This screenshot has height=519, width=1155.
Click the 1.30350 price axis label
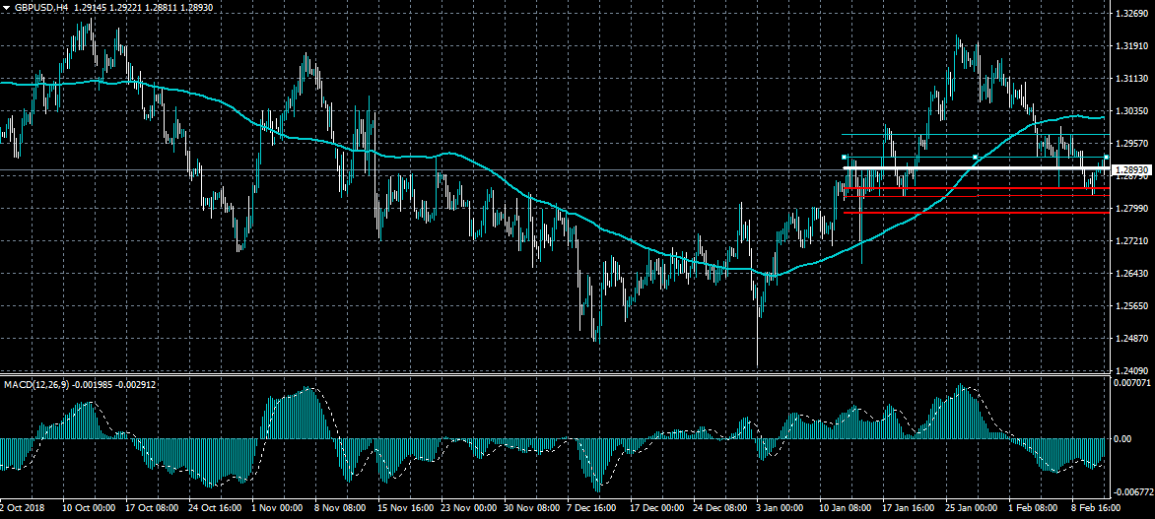click(1129, 111)
